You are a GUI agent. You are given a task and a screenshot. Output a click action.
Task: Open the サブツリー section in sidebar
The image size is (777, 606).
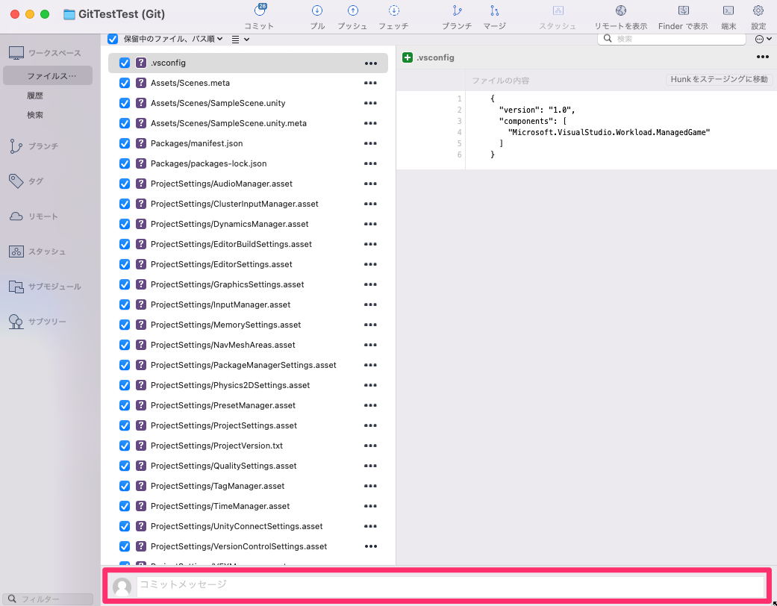37,322
